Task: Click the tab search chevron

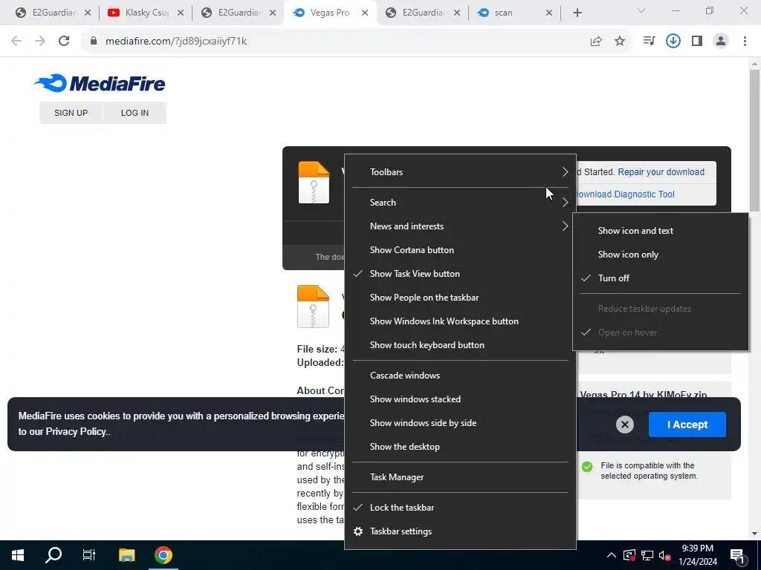Action: [641, 10]
